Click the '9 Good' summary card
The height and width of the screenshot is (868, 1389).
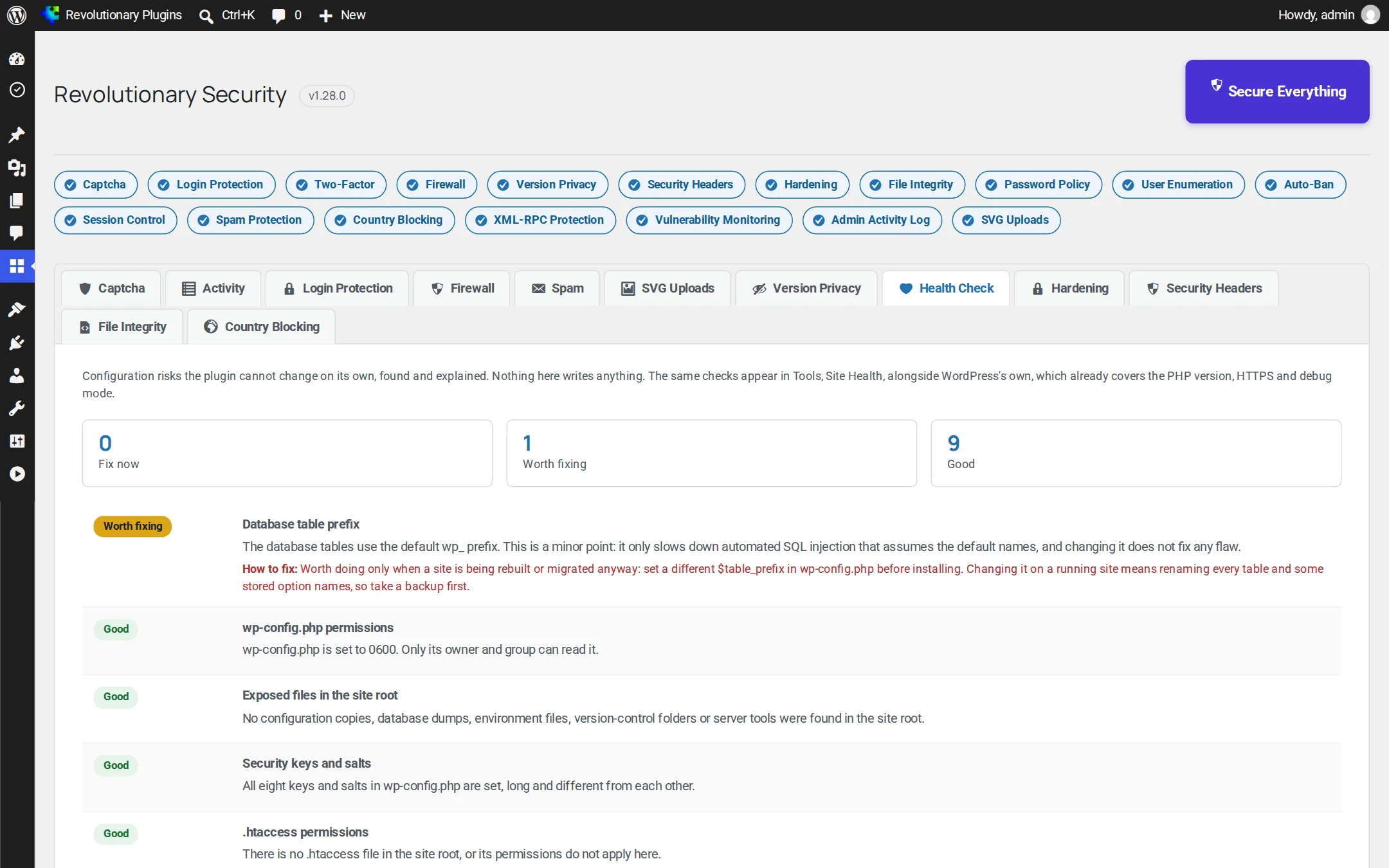(1136, 453)
